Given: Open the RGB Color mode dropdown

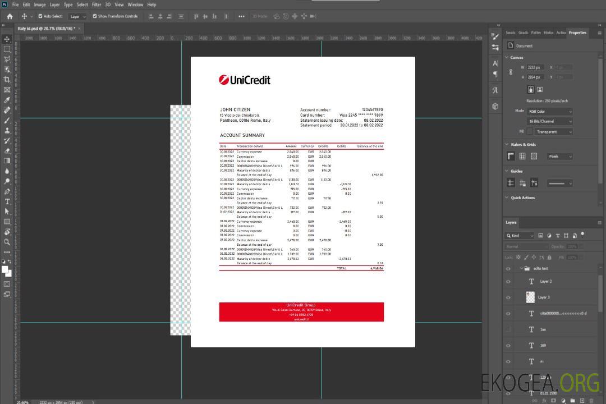Looking at the screenshot, I should (550, 111).
